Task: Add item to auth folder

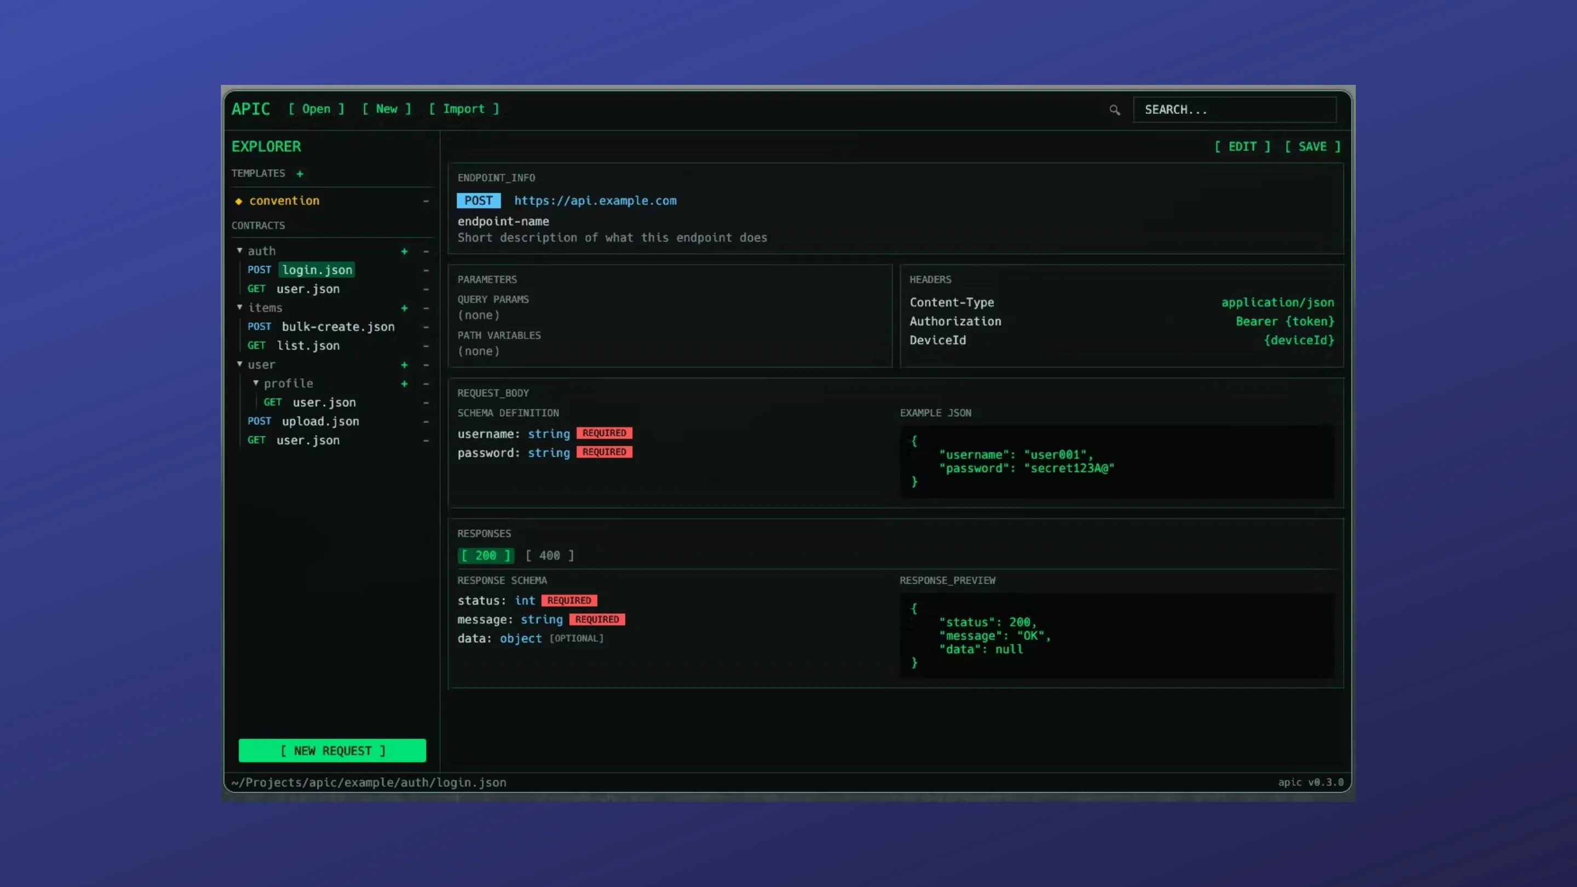Action: tap(404, 252)
